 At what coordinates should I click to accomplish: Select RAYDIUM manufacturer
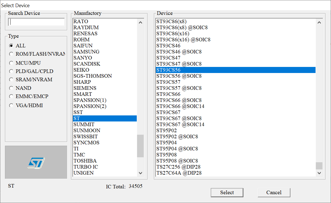click(105, 28)
